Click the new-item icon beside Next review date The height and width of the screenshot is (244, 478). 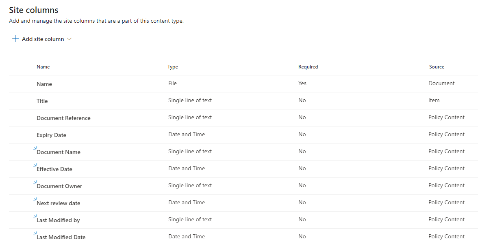tap(35, 200)
